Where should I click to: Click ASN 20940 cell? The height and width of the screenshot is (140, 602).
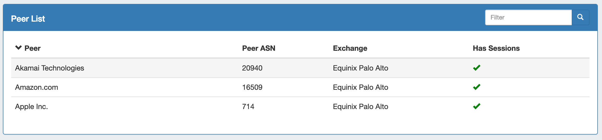pyautogui.click(x=252, y=68)
